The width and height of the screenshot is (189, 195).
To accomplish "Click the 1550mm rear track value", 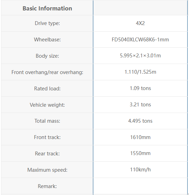I will tap(140, 153).
